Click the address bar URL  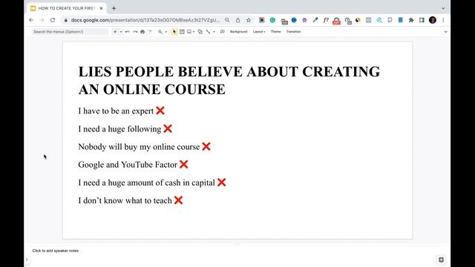coord(145,20)
